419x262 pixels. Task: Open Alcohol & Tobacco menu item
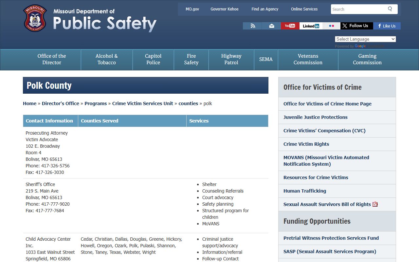coord(107,59)
